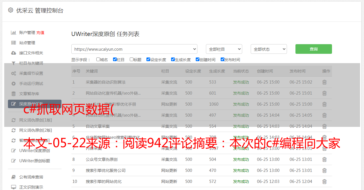Click the red 充值 link
364x190 pixels.
(40, 33)
